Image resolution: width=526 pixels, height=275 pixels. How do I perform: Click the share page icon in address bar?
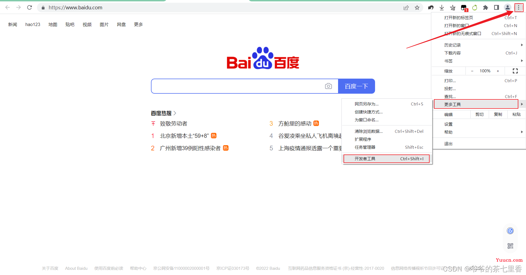point(406,8)
